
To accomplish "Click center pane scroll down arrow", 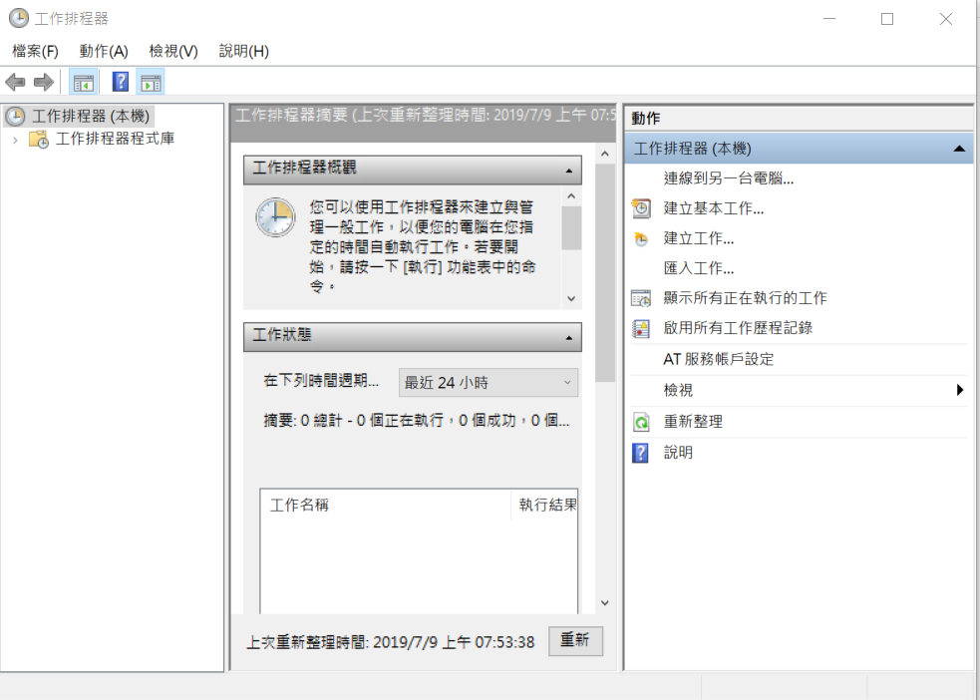I will click(x=604, y=603).
